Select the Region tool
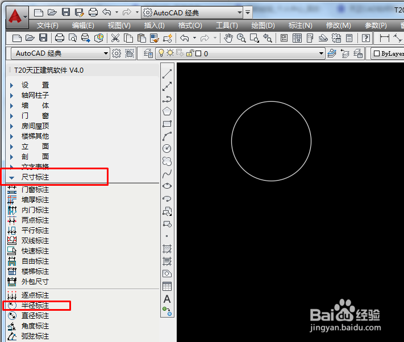Screen dimensions: 404x342 click(x=167, y=273)
